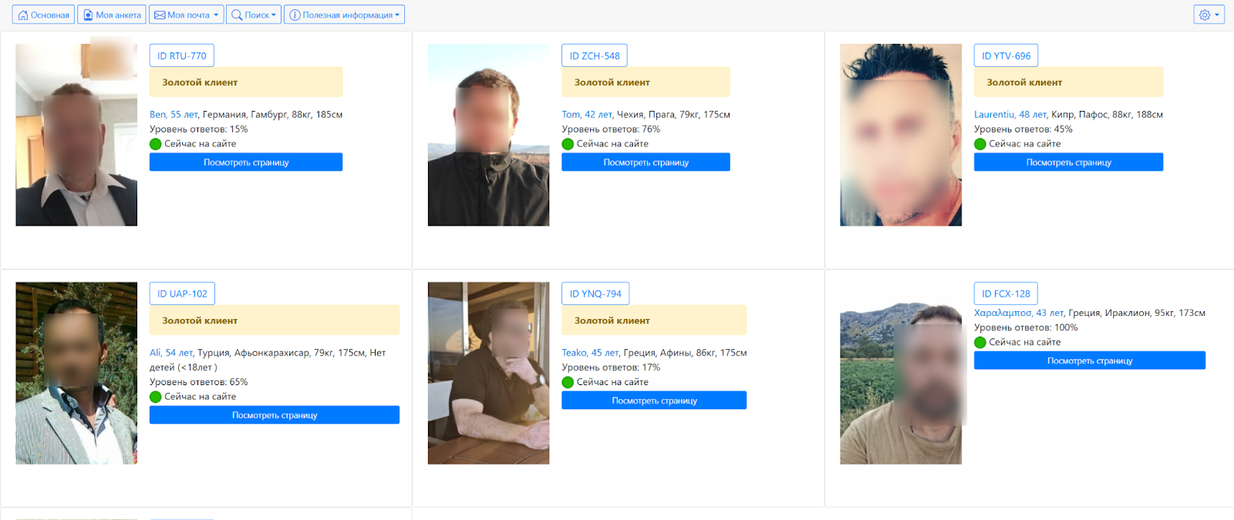Open the Основная home page button
The image size is (1234, 520).
pyautogui.click(x=43, y=15)
